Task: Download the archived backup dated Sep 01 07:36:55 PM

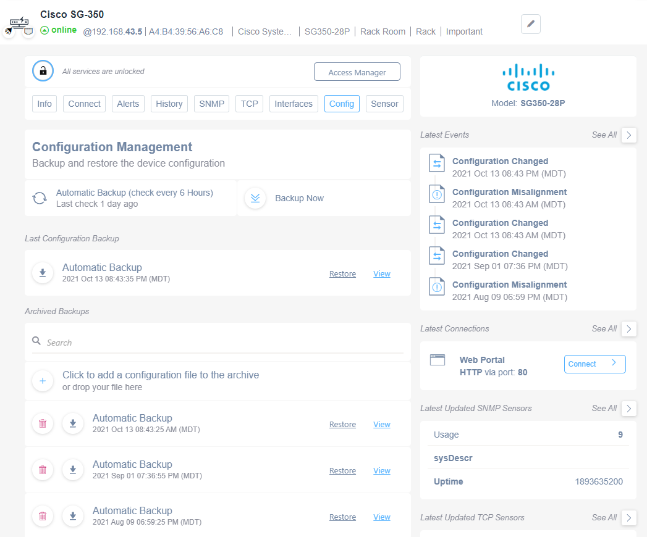Action: tap(73, 469)
